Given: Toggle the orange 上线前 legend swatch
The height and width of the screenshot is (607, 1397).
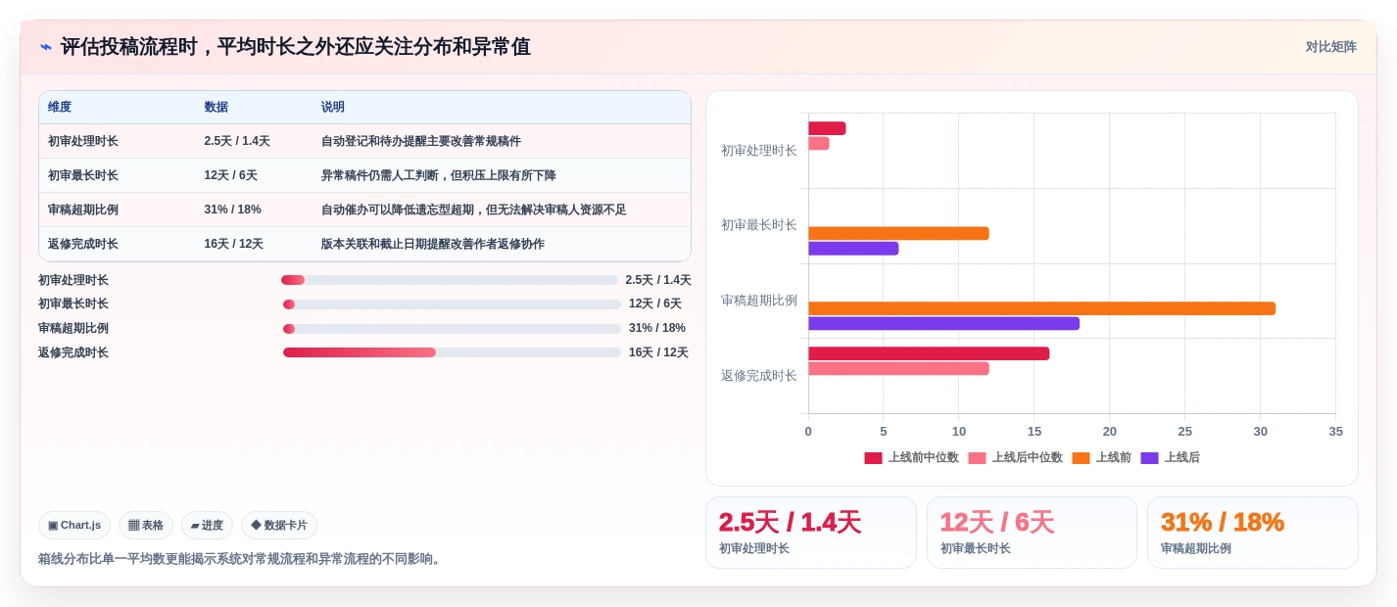Looking at the screenshot, I should [1081, 457].
